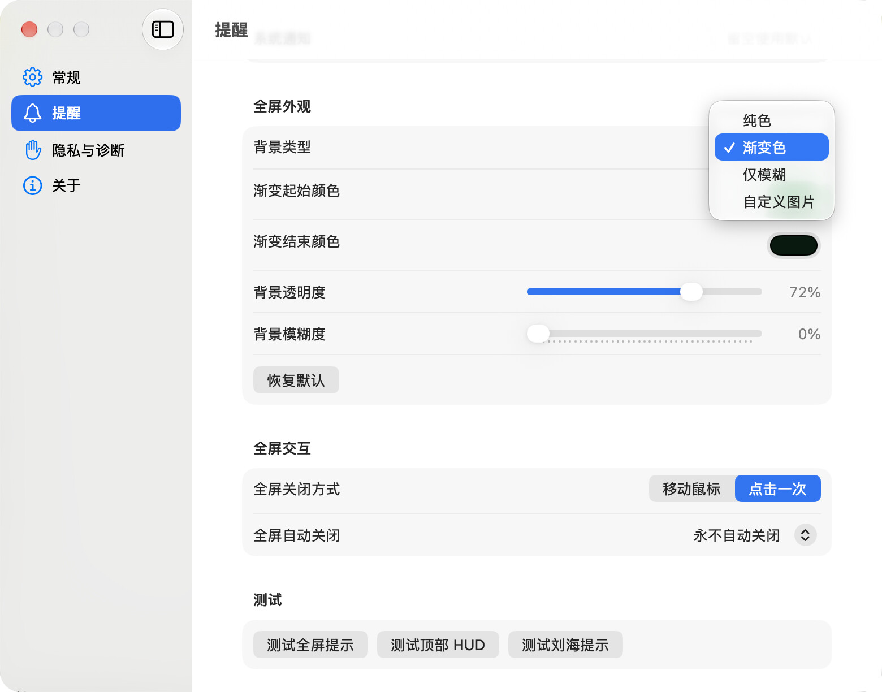Click the bell icon beside 提醒
The image size is (882, 692).
32,113
